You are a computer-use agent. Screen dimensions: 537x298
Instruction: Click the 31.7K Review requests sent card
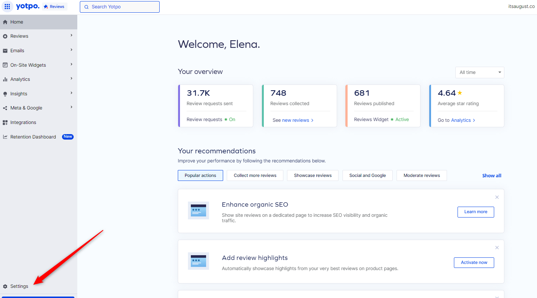pyautogui.click(x=216, y=106)
